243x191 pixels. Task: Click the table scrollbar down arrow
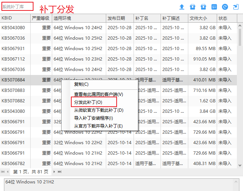[240, 165]
